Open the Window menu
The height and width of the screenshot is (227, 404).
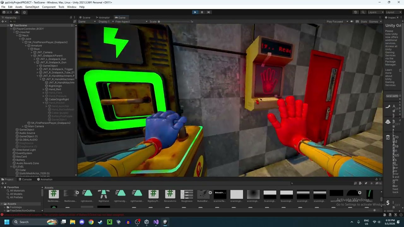(x=72, y=7)
